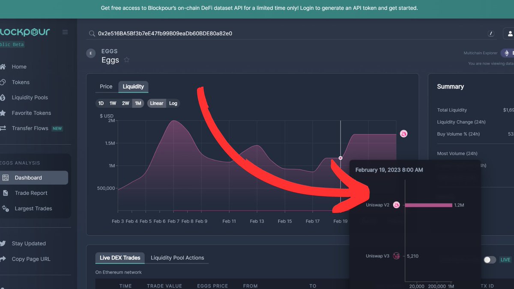Screen dimensions: 514x289
Task: Toggle the sidebar hamburger menu icon
Action: pyautogui.click(x=65, y=32)
